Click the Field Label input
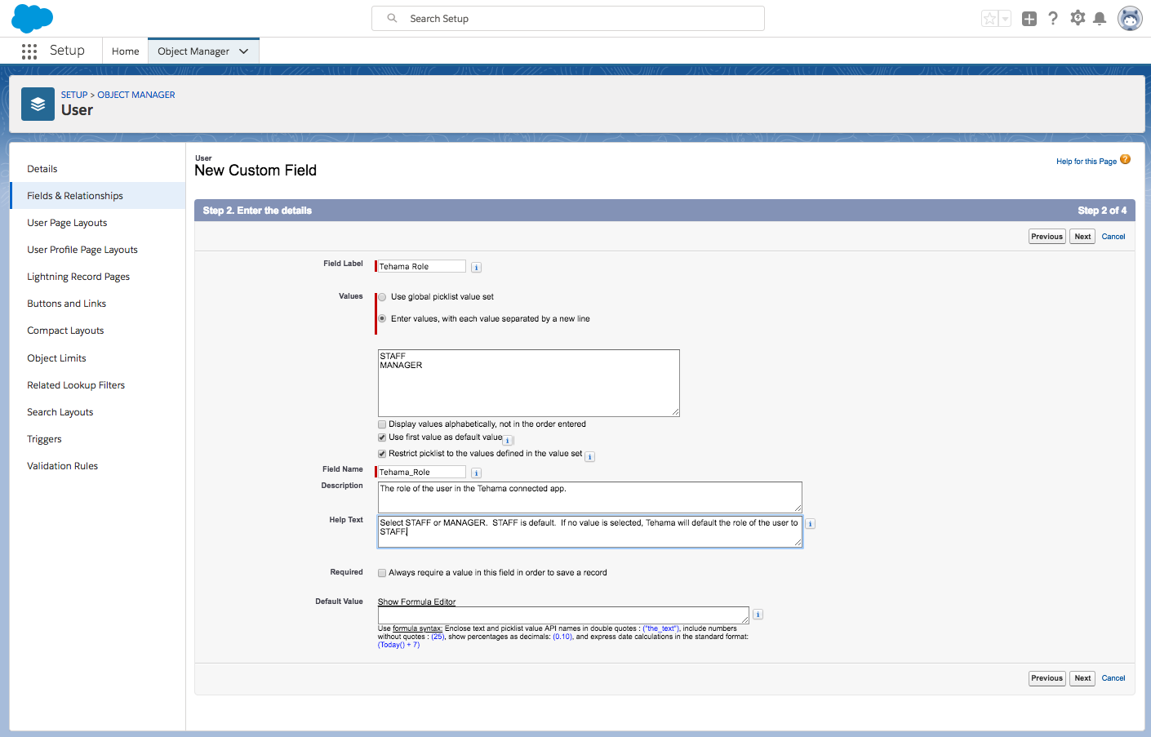This screenshot has width=1151, height=737. coord(421,267)
